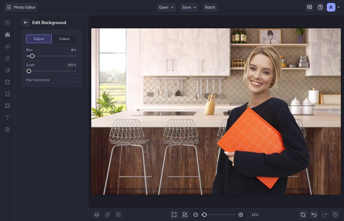
Task: Switch to the Colors tab
Action: pyautogui.click(x=64, y=39)
